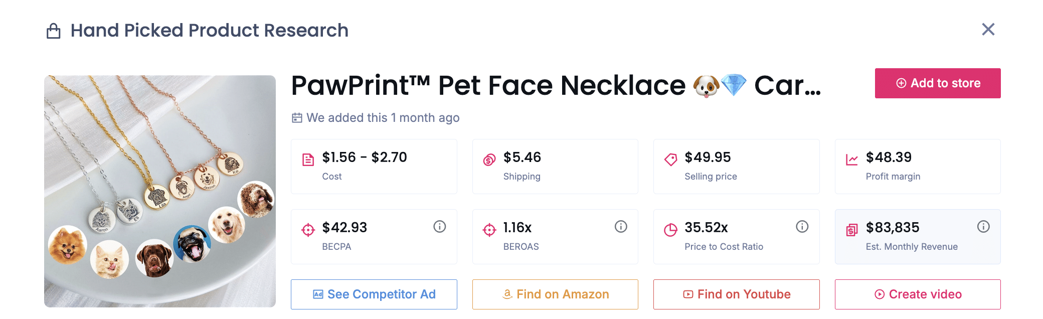Click the Shipping coin icon
Image resolution: width=1043 pixels, height=319 pixels.
click(x=489, y=160)
